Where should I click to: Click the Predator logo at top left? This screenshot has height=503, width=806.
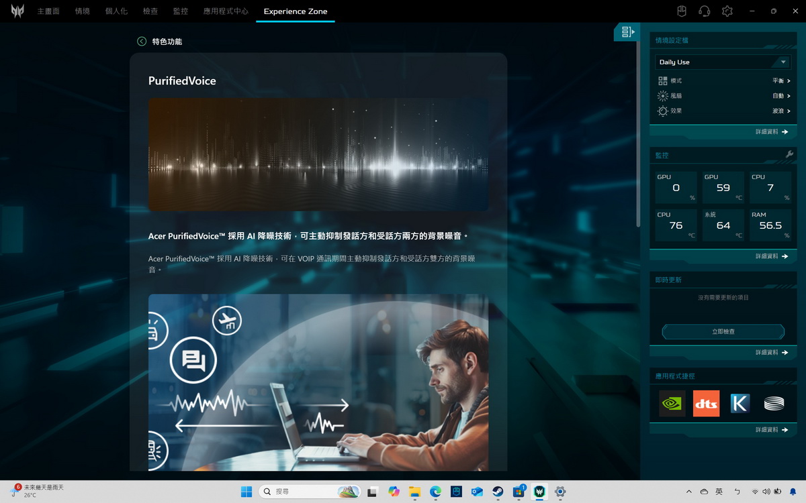point(17,11)
